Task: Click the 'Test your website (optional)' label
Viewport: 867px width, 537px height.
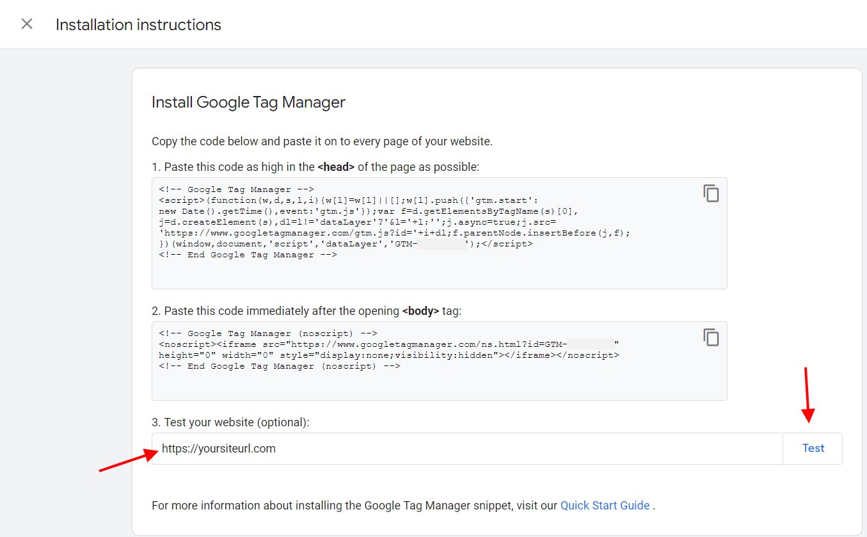Action: tap(230, 422)
